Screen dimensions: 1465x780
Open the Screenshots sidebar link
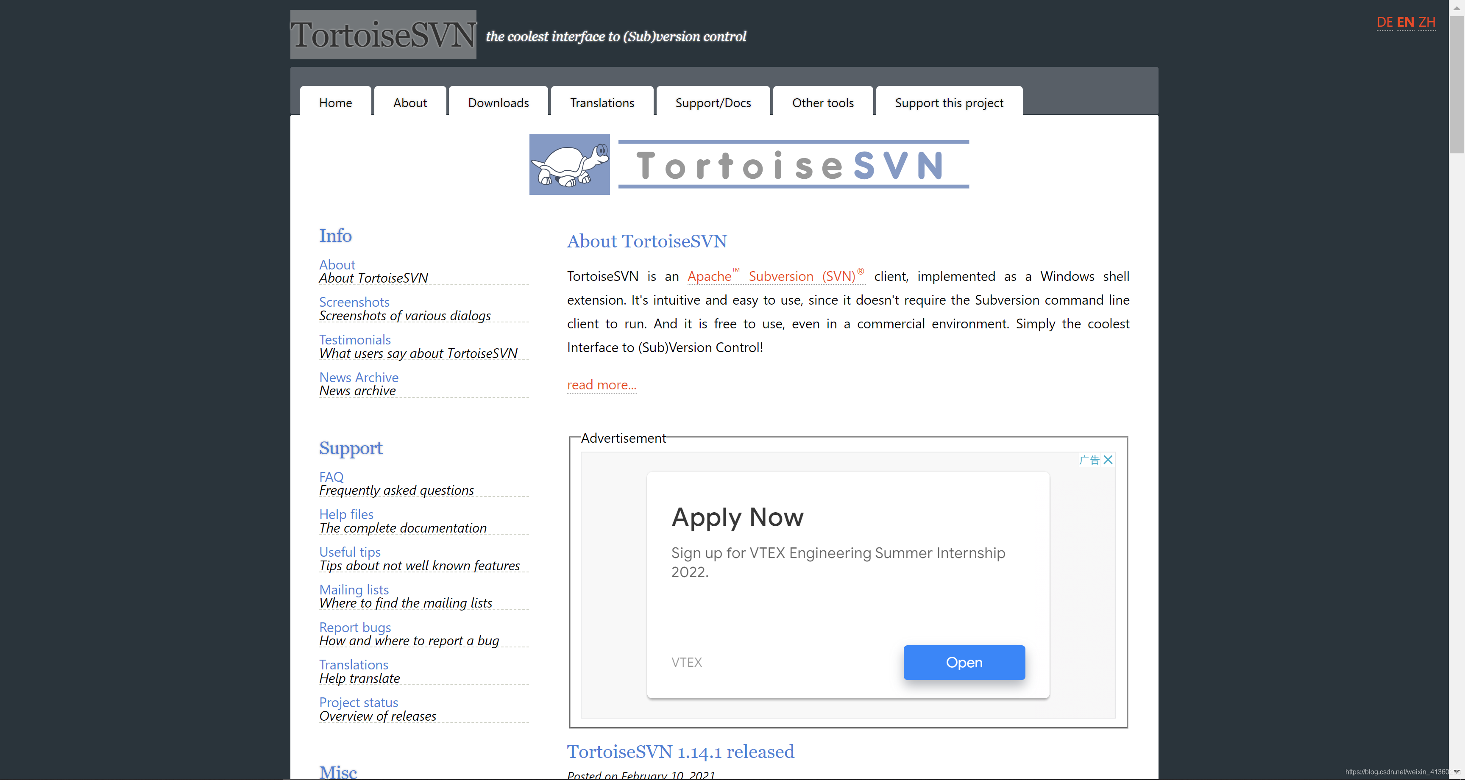(354, 302)
